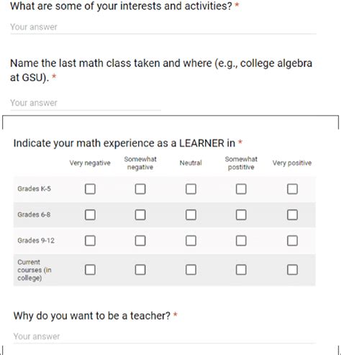Check Very negative for Grades K-5
This screenshot has height=355, width=341.
pos(90,189)
